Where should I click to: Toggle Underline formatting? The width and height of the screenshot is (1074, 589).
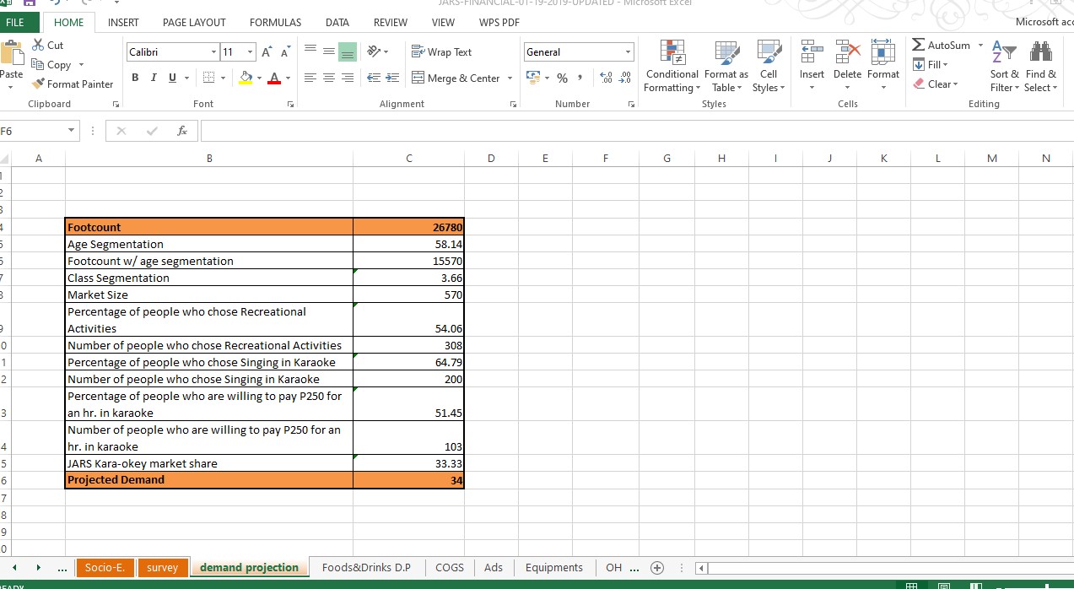(x=172, y=78)
